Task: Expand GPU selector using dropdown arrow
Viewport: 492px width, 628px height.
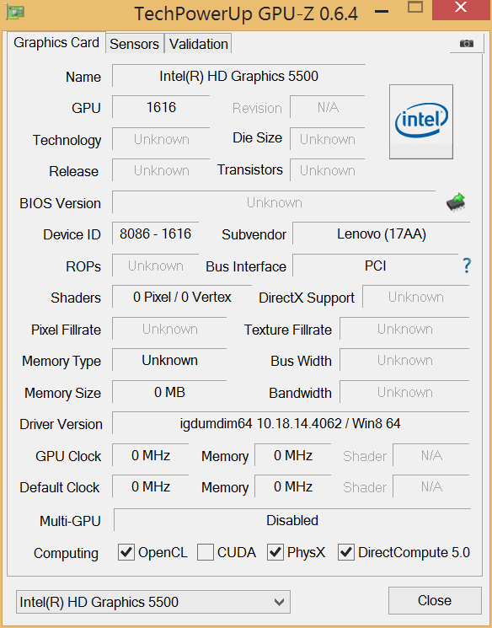Action: coord(279,602)
